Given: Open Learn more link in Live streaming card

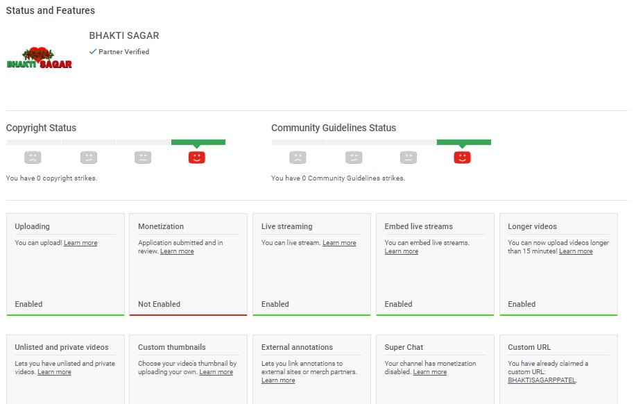Looking at the screenshot, I should [339, 243].
